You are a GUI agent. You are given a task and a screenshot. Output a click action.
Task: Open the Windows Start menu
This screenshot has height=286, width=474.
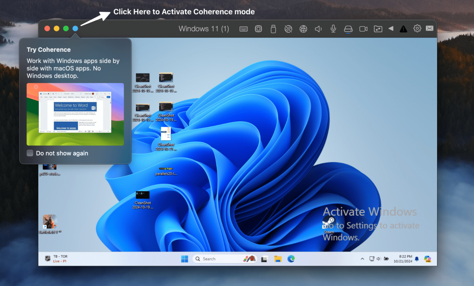click(185, 259)
